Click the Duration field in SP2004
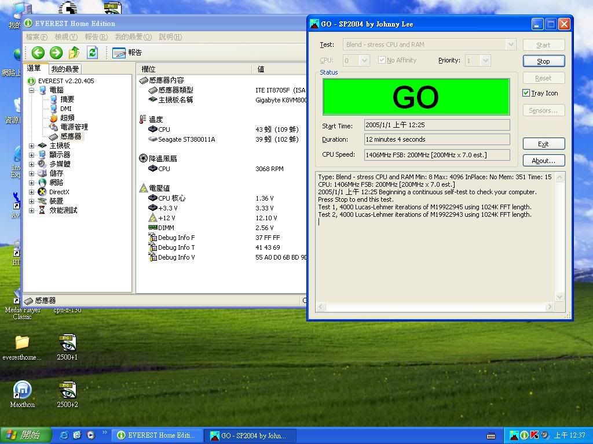This screenshot has height=444, width=593. tap(437, 139)
